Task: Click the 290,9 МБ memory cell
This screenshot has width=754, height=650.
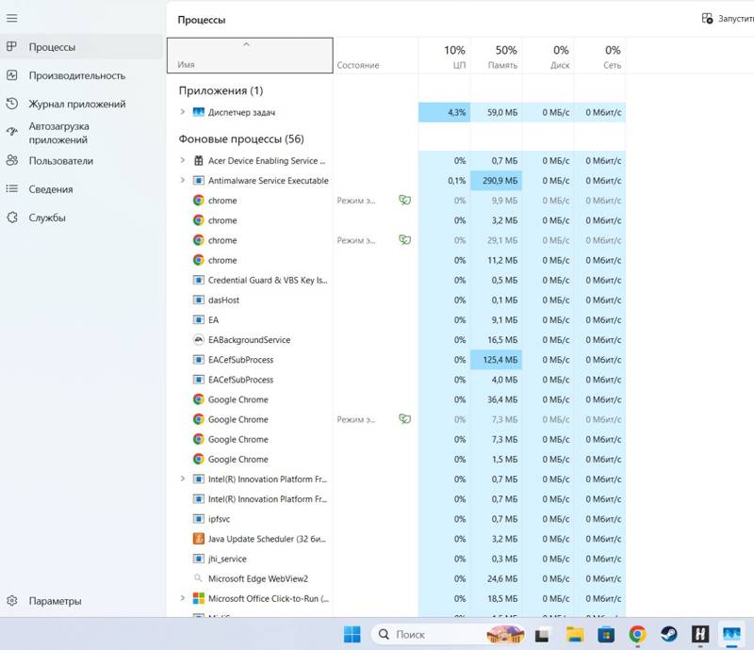Action: (x=497, y=181)
